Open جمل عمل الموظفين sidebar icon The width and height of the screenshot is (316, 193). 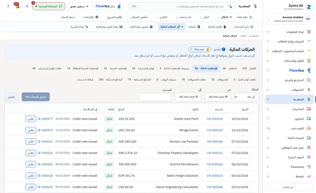309,148
